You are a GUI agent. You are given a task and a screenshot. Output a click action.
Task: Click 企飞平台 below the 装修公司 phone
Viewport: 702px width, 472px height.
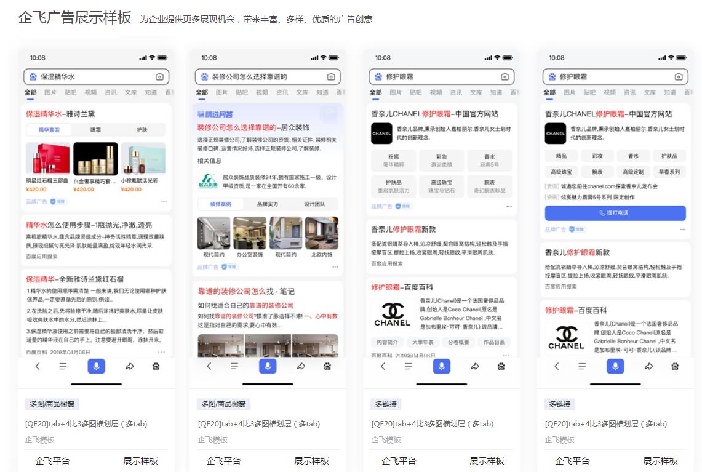pyautogui.click(x=223, y=461)
